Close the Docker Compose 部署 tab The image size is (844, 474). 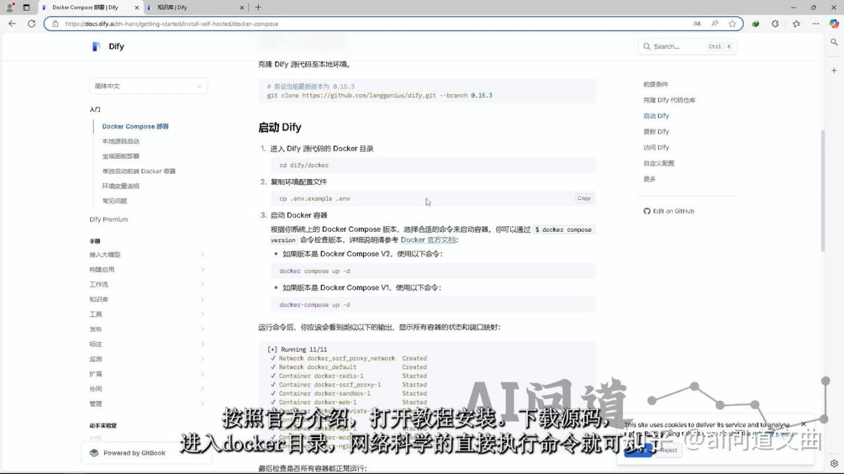(x=136, y=7)
